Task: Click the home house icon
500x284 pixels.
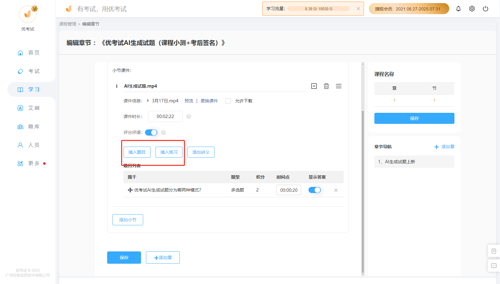Action: coord(20,53)
